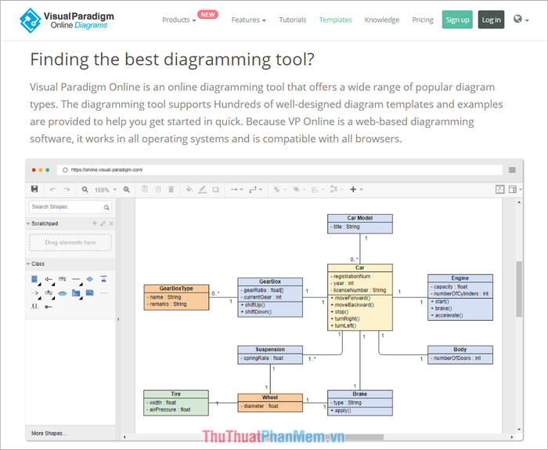Select the lollipop interface connector shape
548x450 pixels.
pyautogui.click(x=49, y=307)
